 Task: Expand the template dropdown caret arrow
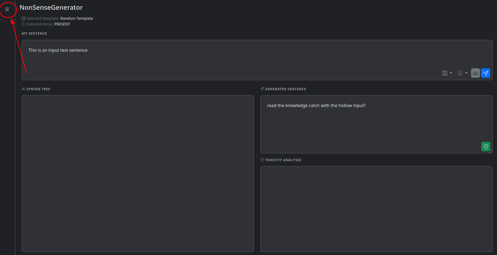[451, 73]
